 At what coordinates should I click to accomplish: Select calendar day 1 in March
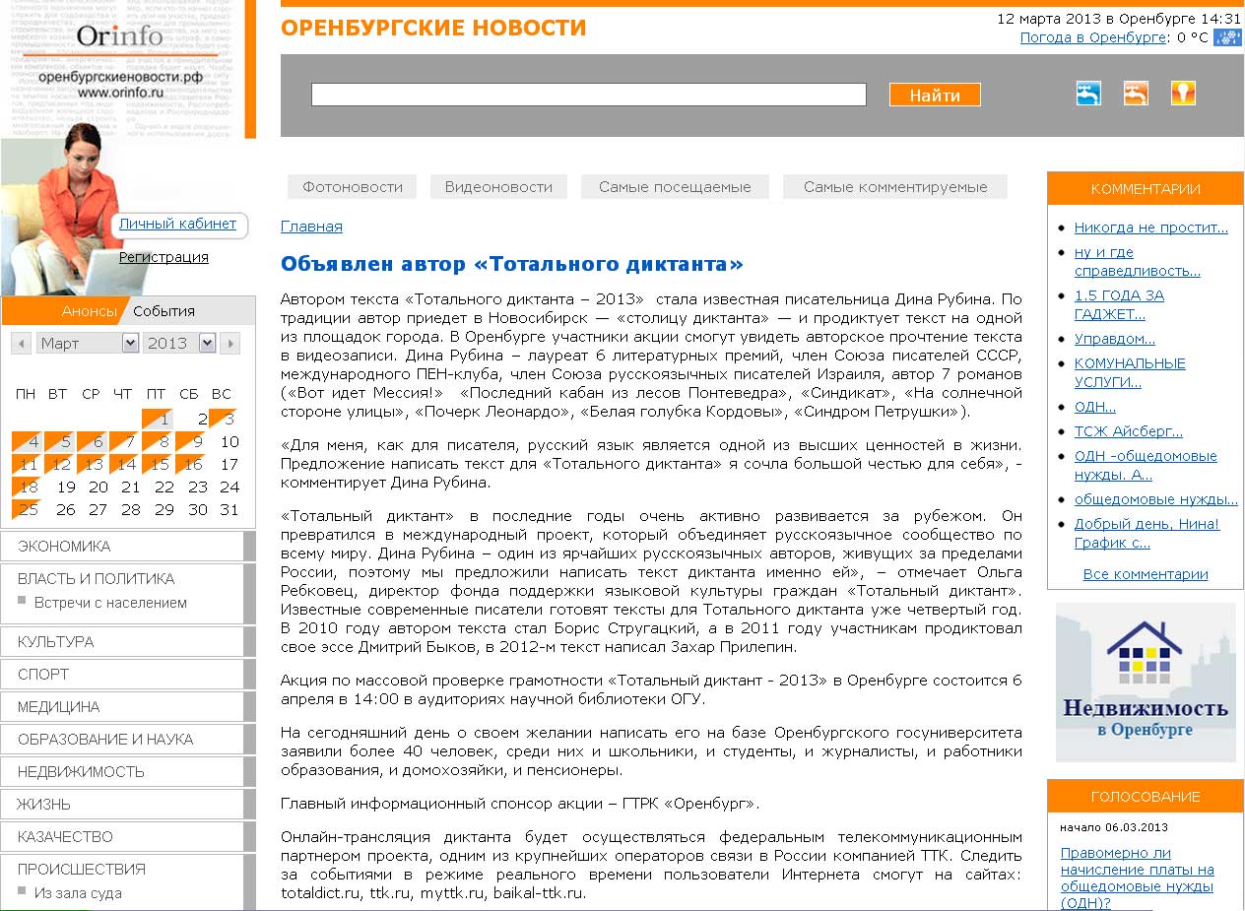(x=157, y=419)
